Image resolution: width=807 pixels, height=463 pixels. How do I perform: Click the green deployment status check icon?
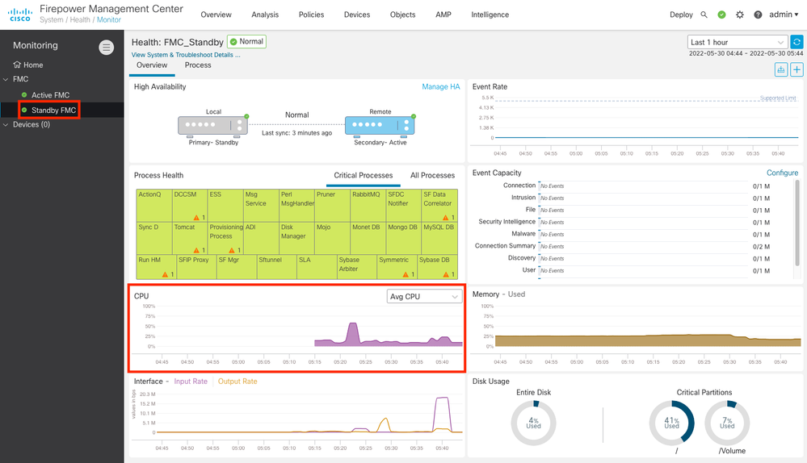[721, 15]
